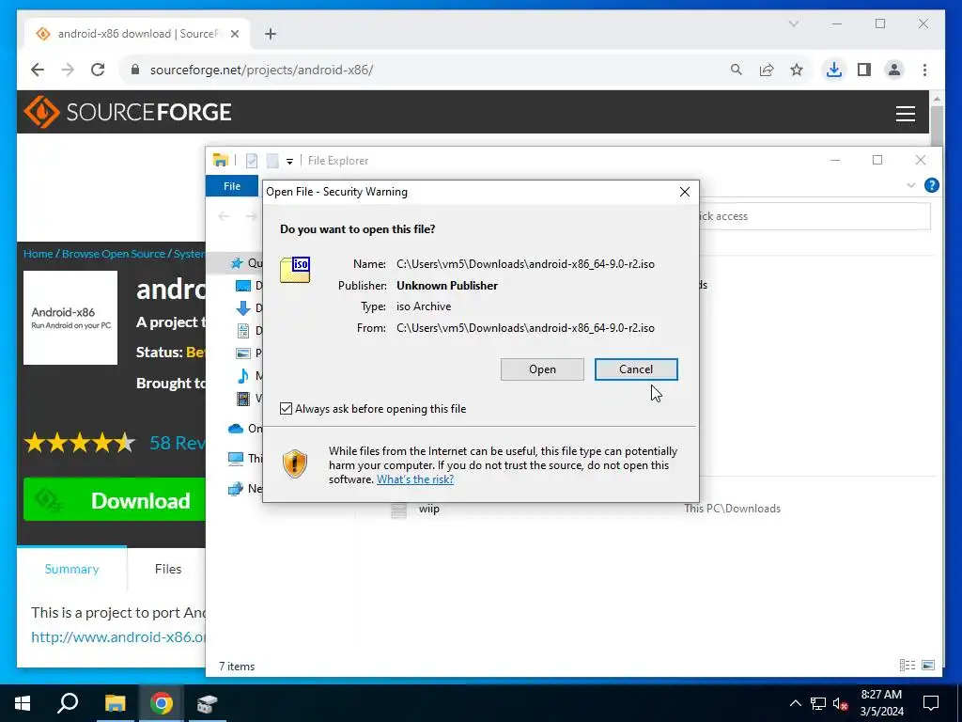Click the installer app icon on taskbar
Screen dimensions: 962x722
pos(208,703)
